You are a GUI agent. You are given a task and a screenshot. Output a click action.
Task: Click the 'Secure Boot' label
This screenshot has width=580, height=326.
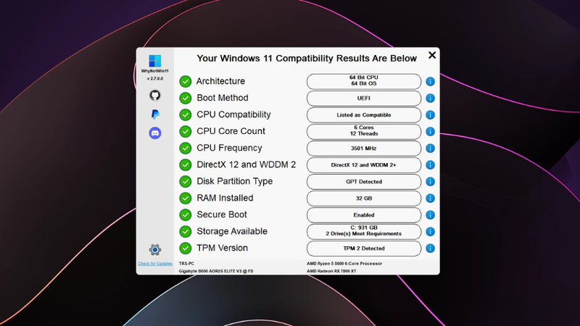[x=222, y=214]
